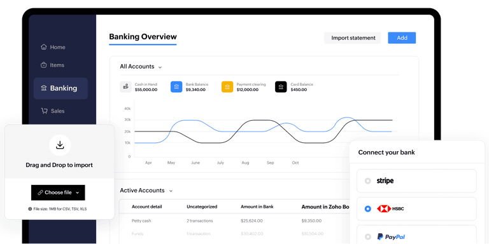This screenshot has height=244, width=489.
Task: Click the Cash in Hand icon
Action: coord(125,87)
